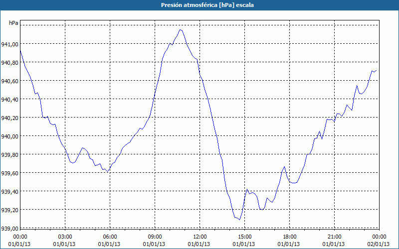Select the 940,80 pressure axis label
The image size is (399, 249).
pos(10,63)
